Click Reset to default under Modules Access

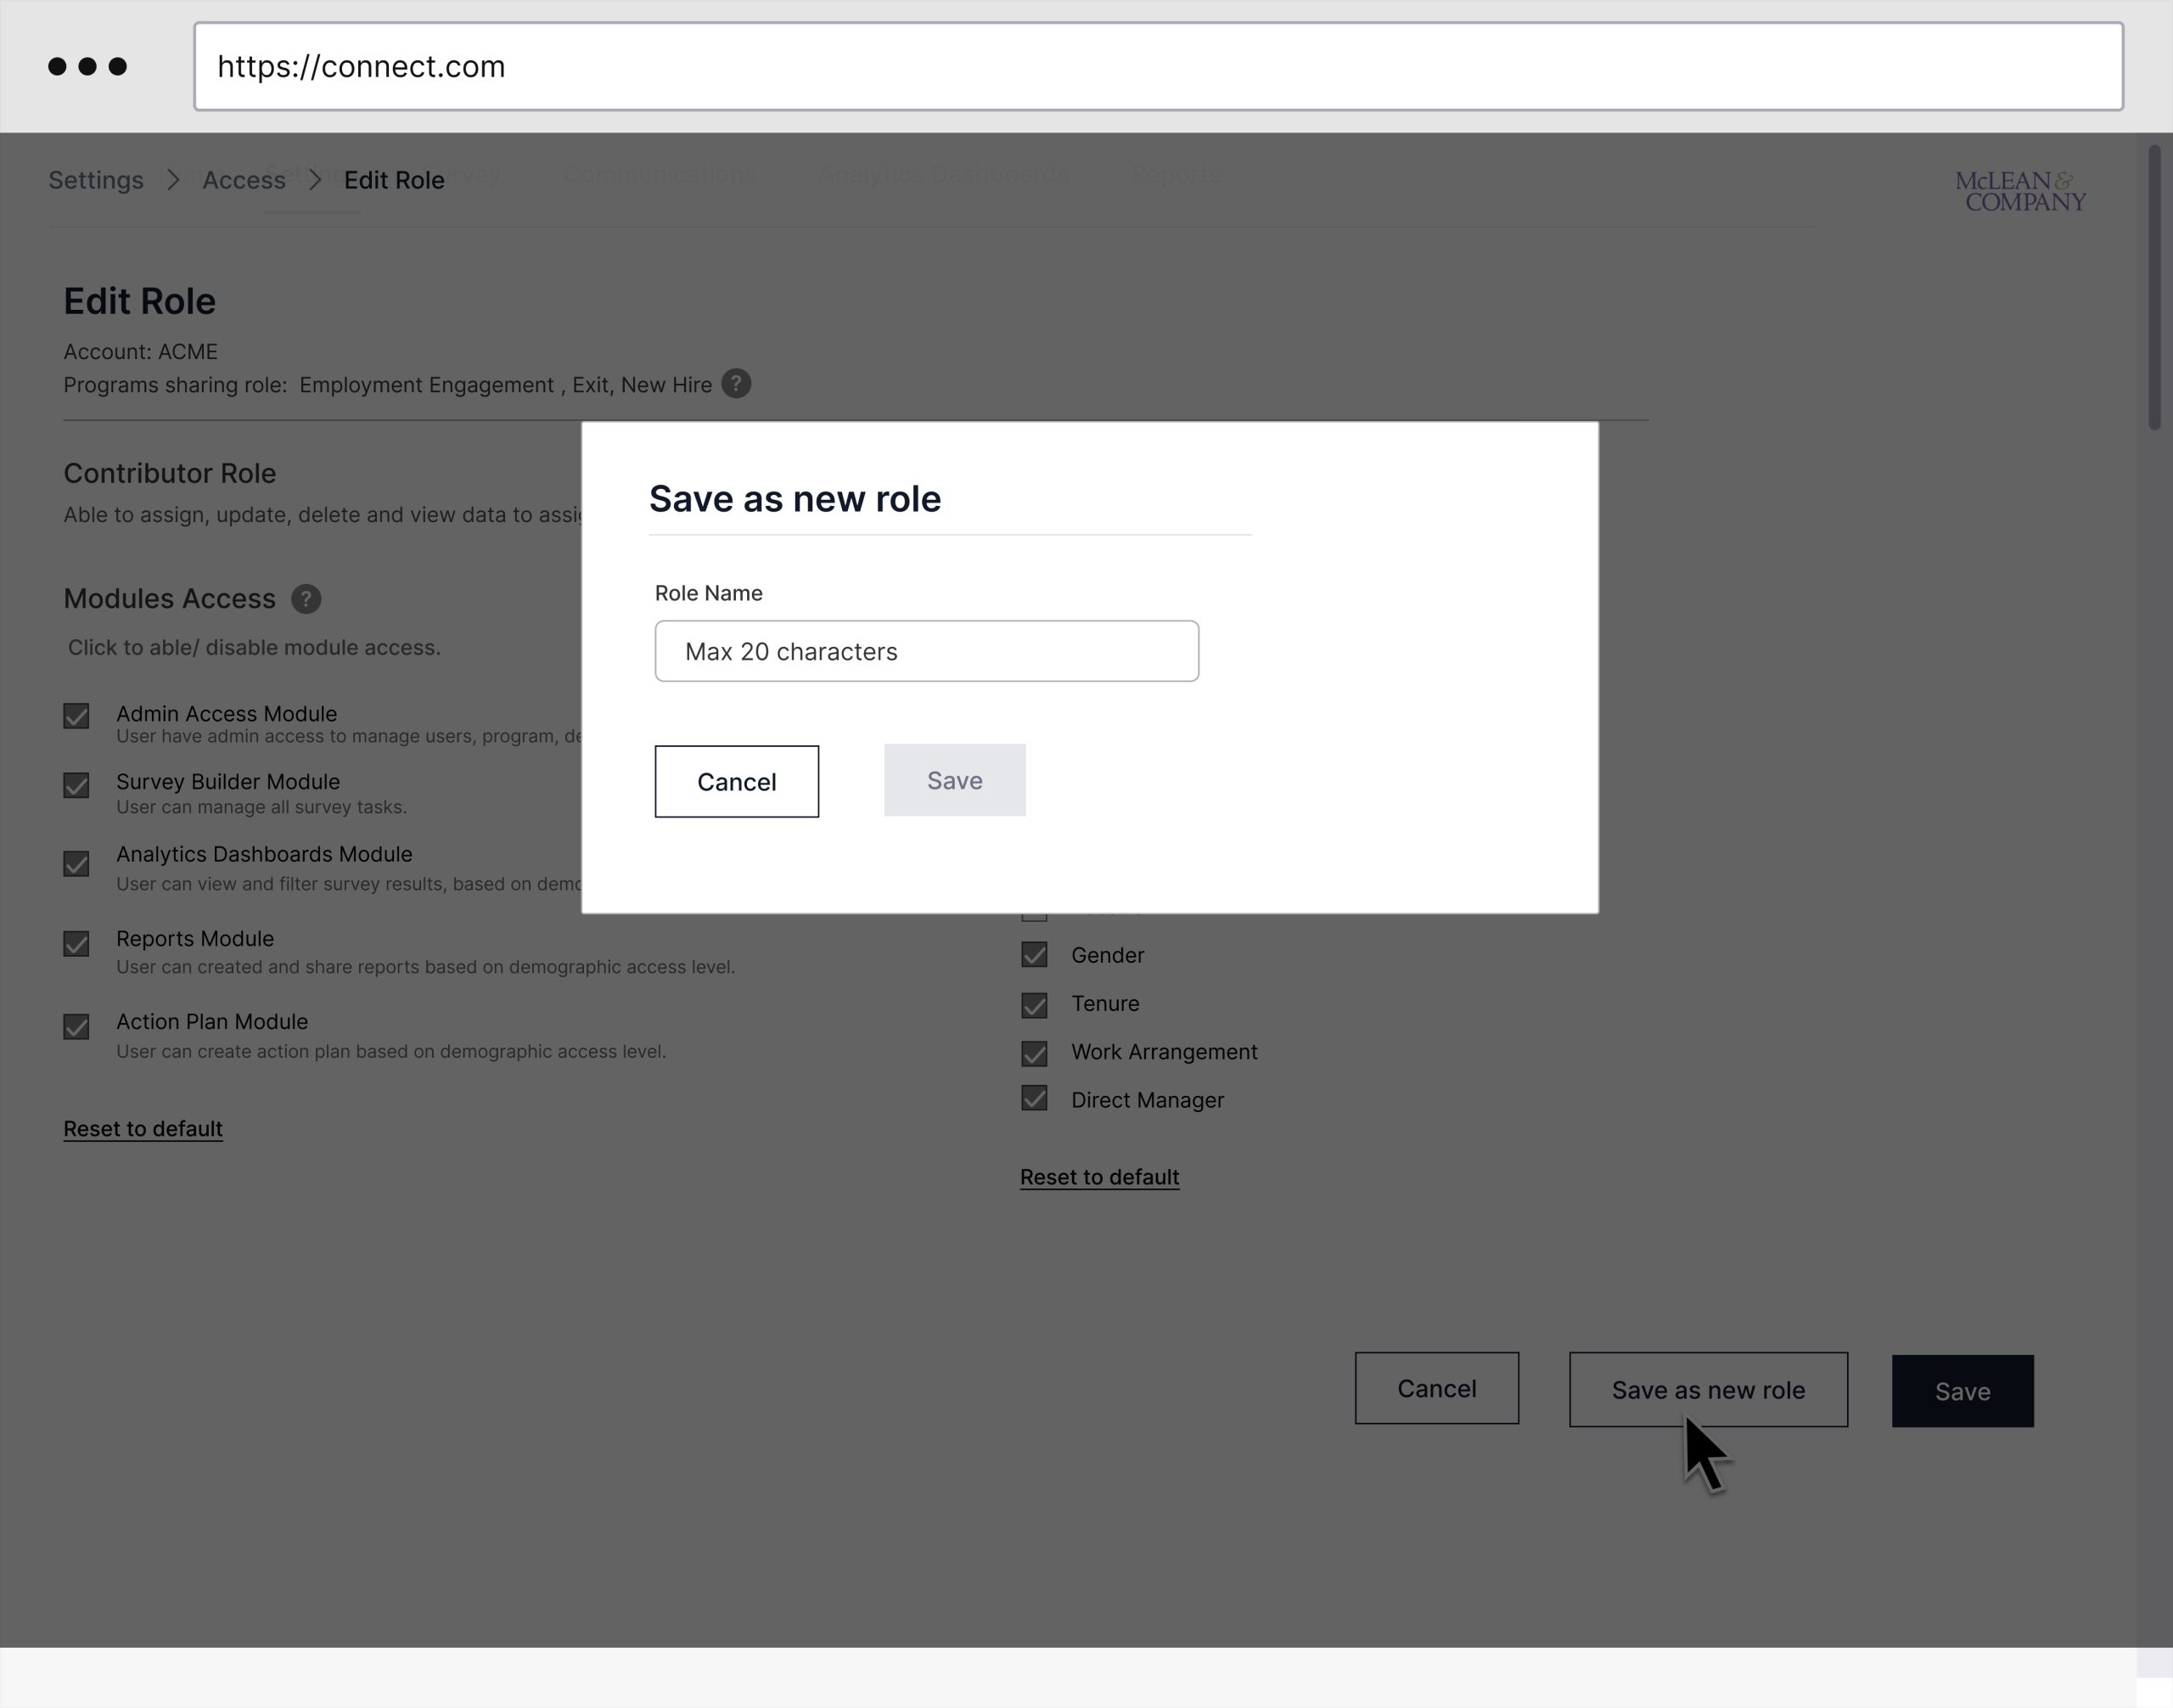143,1129
